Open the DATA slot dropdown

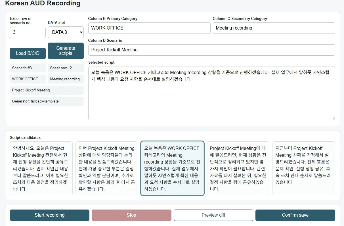66,32
